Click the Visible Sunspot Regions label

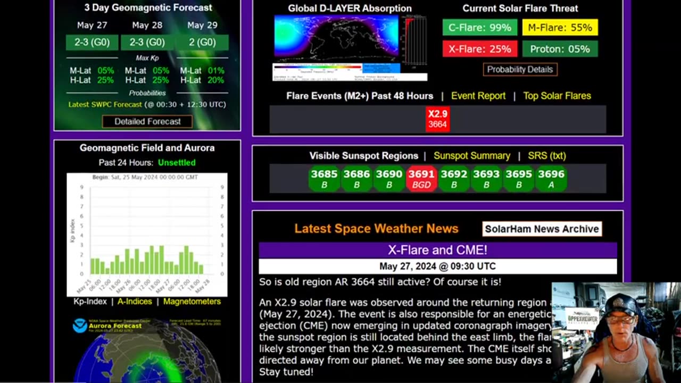[364, 156]
